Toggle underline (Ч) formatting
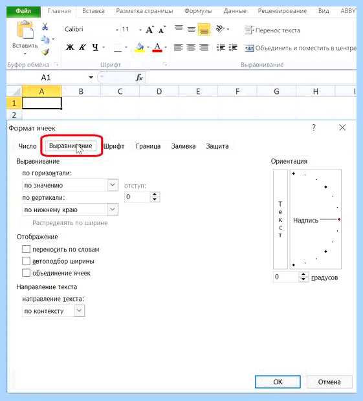The image size is (363, 401). pos(95,47)
